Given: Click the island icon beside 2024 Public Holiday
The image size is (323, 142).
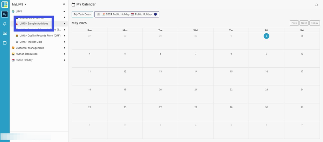Looking at the screenshot, I should [x=104, y=14].
